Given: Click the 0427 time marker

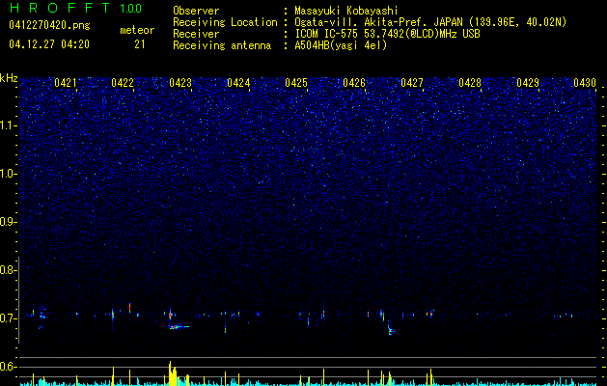Looking at the screenshot, I should (412, 83).
